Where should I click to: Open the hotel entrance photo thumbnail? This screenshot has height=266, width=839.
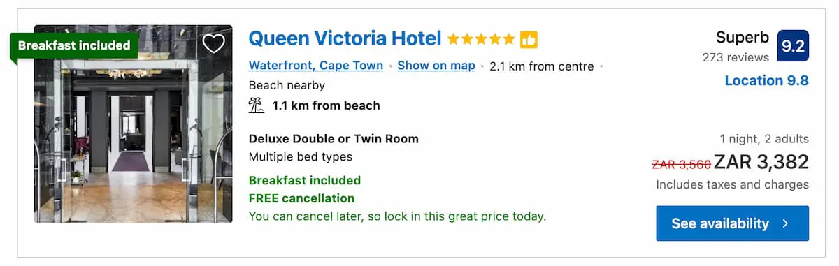pyautogui.click(x=133, y=124)
